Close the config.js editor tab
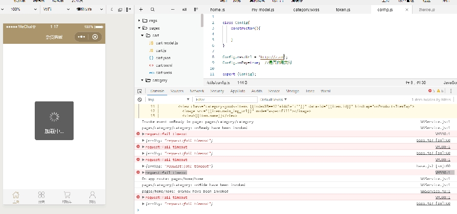This screenshot has height=214, width=457. 407,9
